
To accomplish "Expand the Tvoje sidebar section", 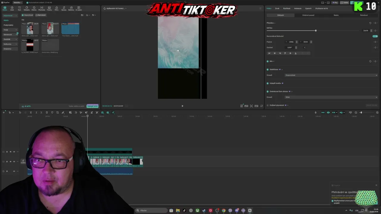I will [x=10, y=30].
